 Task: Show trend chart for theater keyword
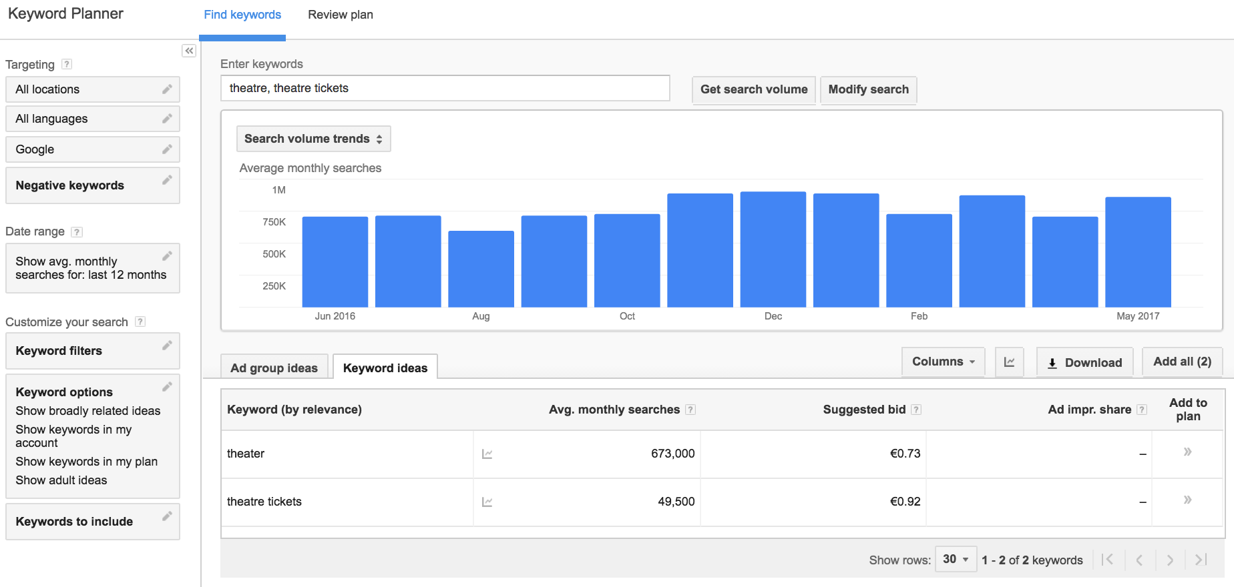[487, 454]
